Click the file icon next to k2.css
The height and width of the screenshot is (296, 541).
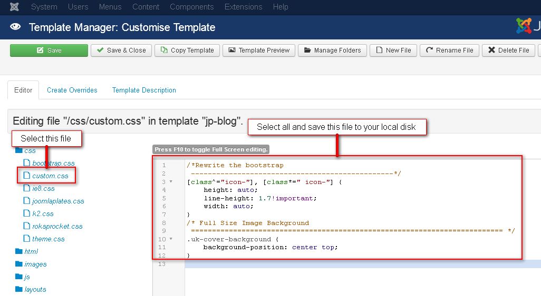(x=26, y=213)
